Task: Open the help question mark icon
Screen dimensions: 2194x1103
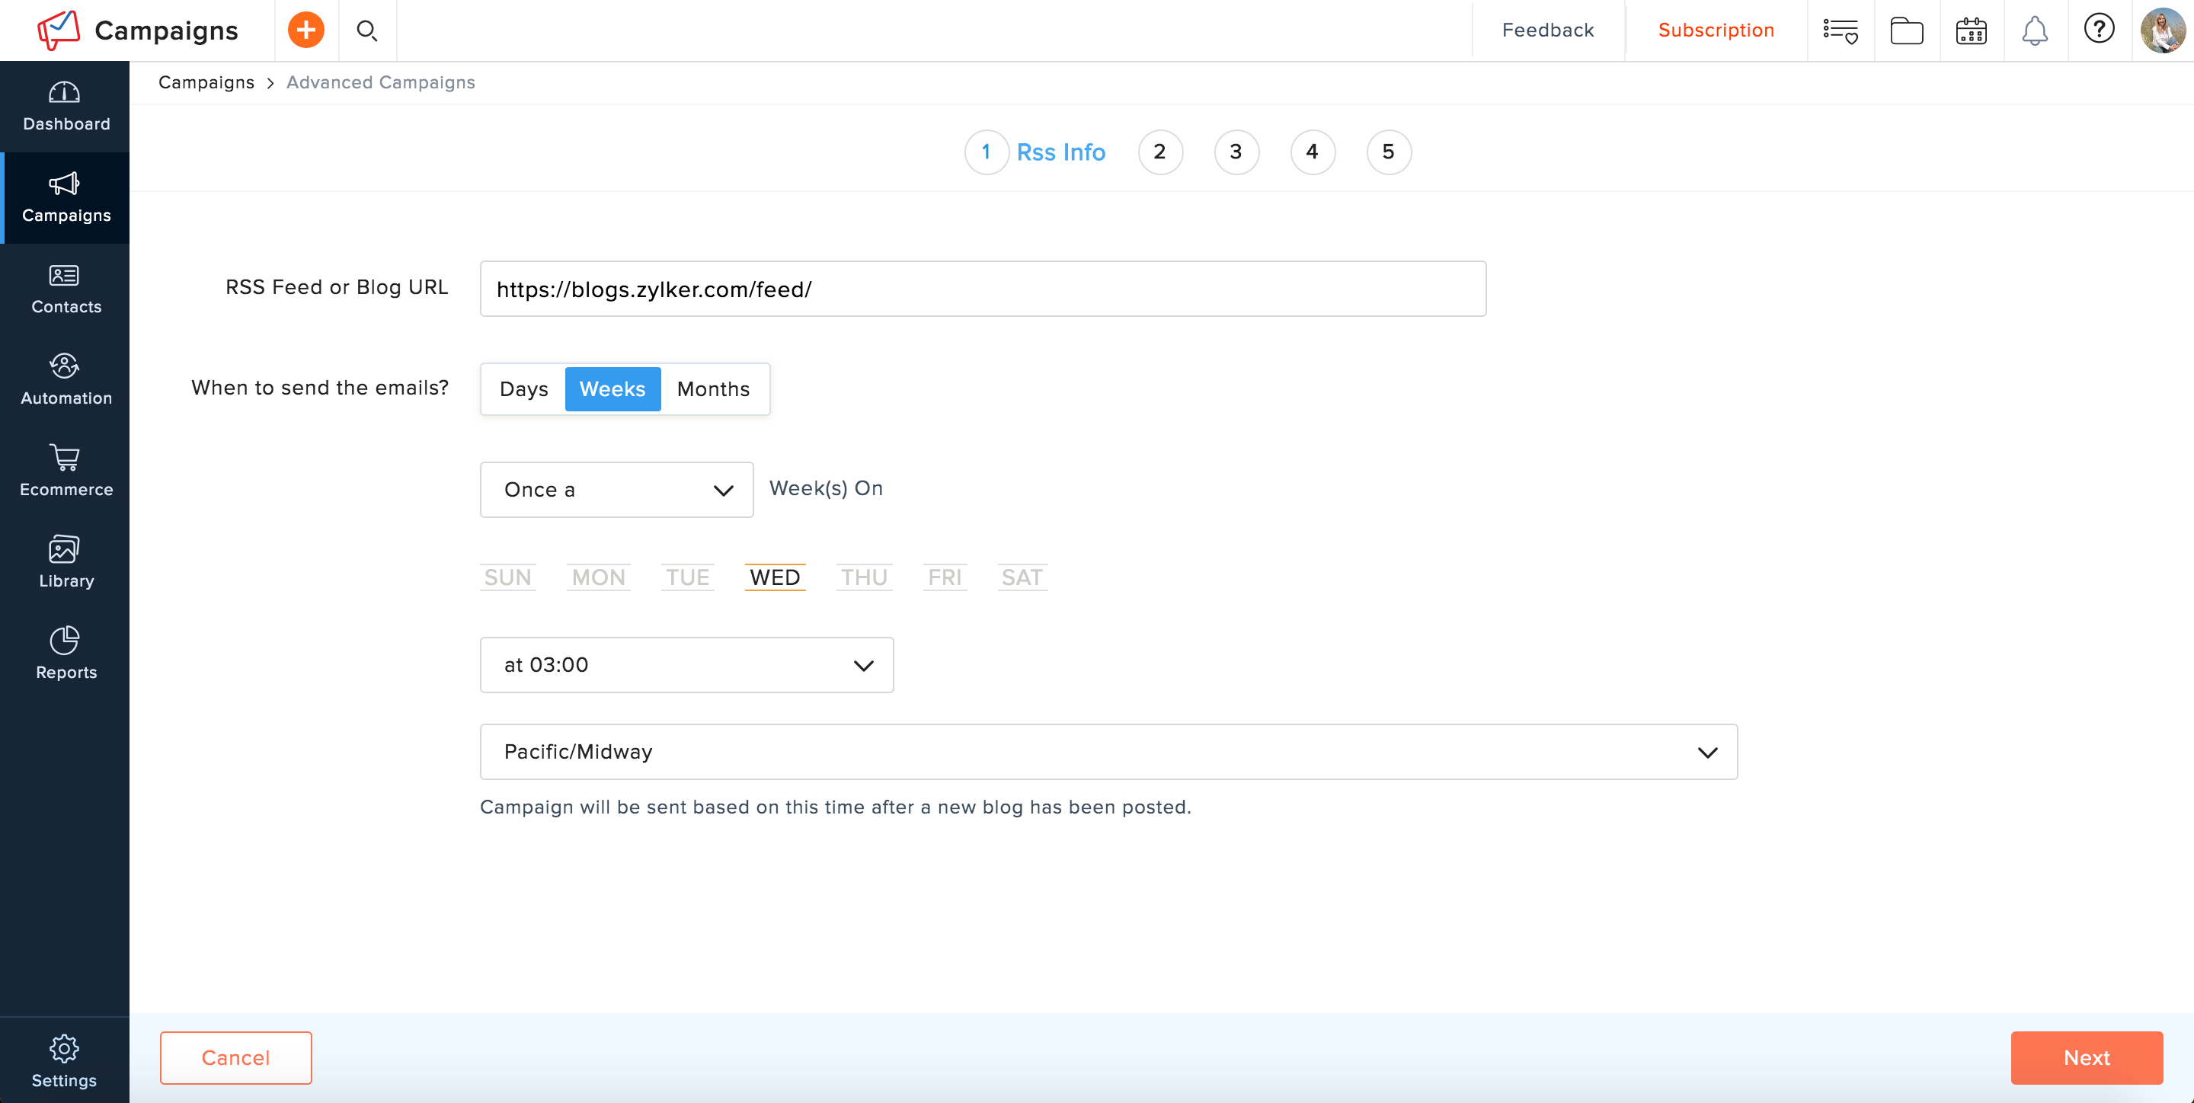Action: (x=2099, y=29)
